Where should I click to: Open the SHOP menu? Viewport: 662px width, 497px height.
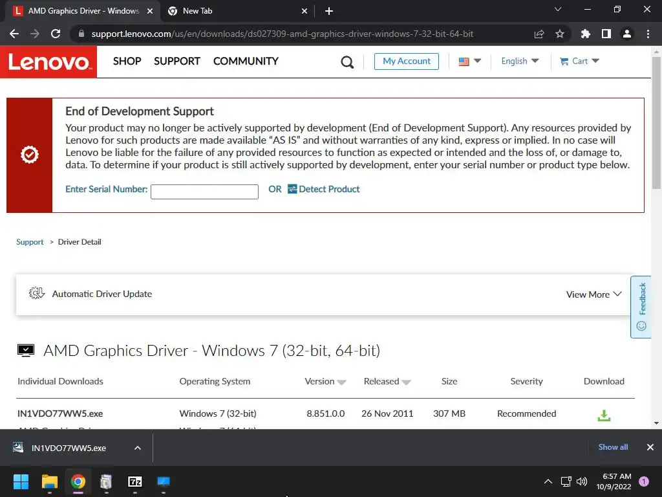click(x=127, y=61)
